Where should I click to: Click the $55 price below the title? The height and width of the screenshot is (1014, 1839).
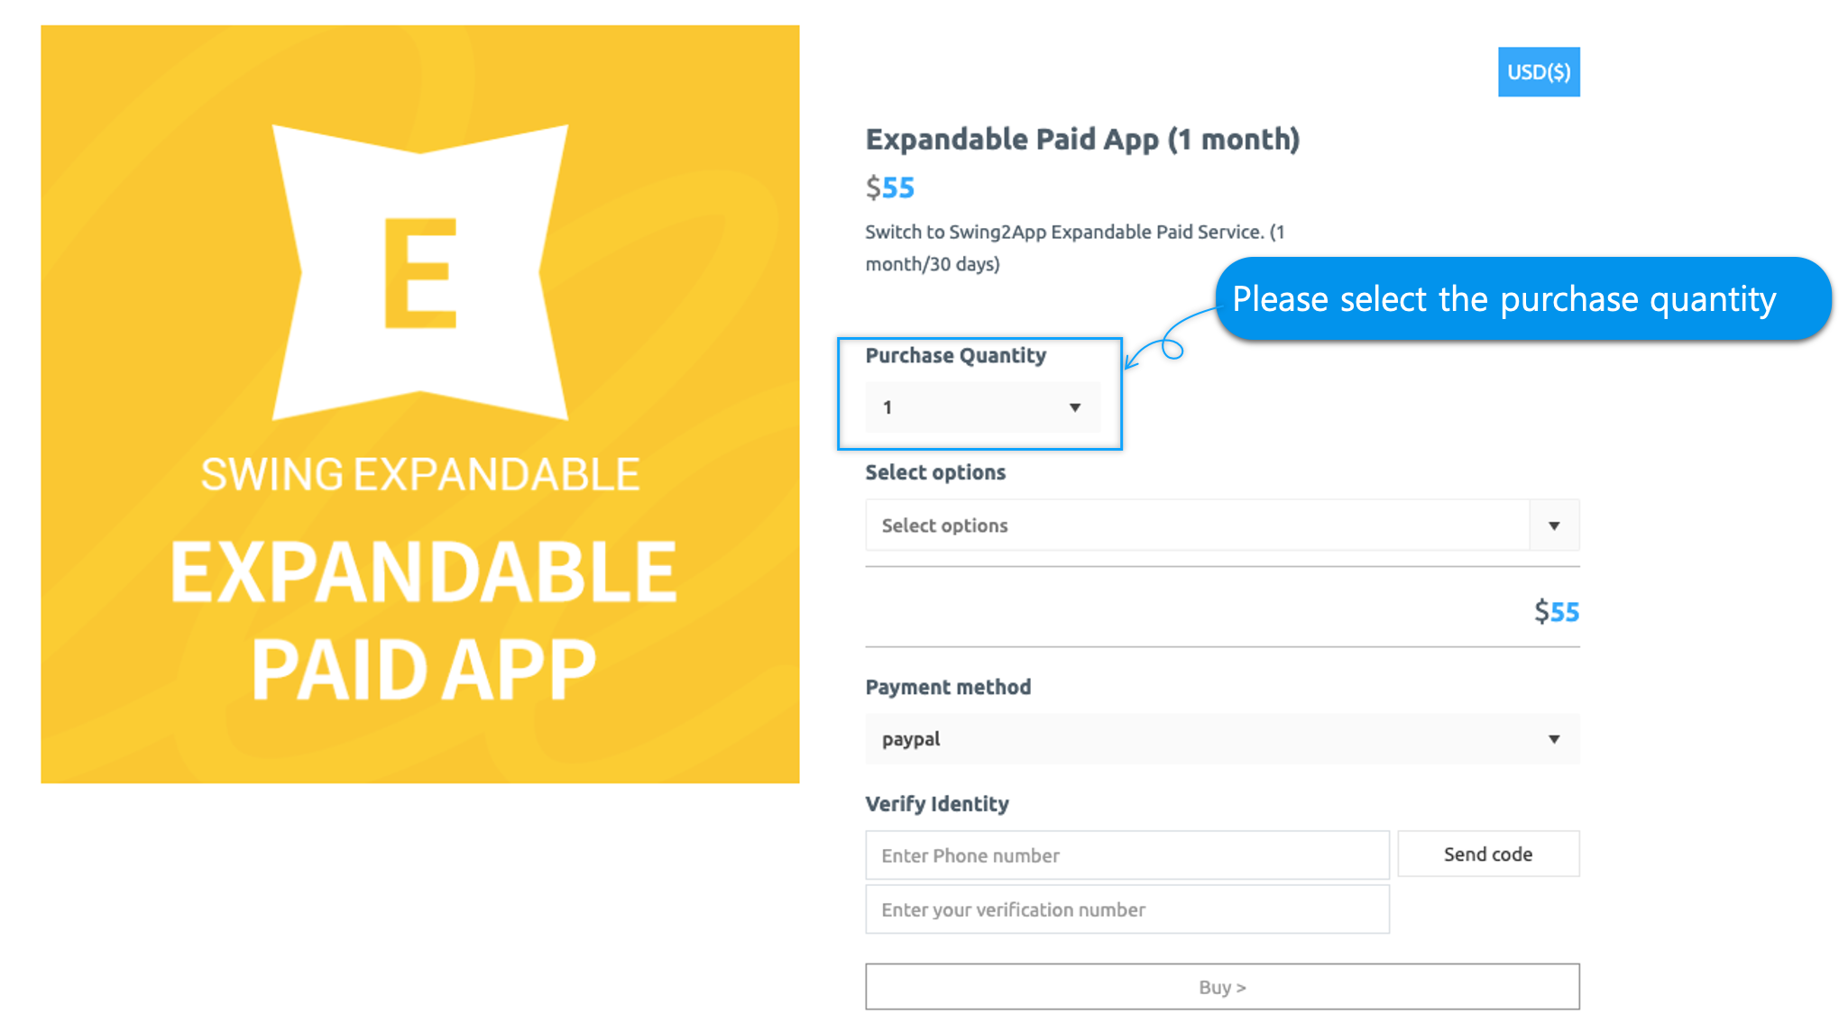pos(890,187)
